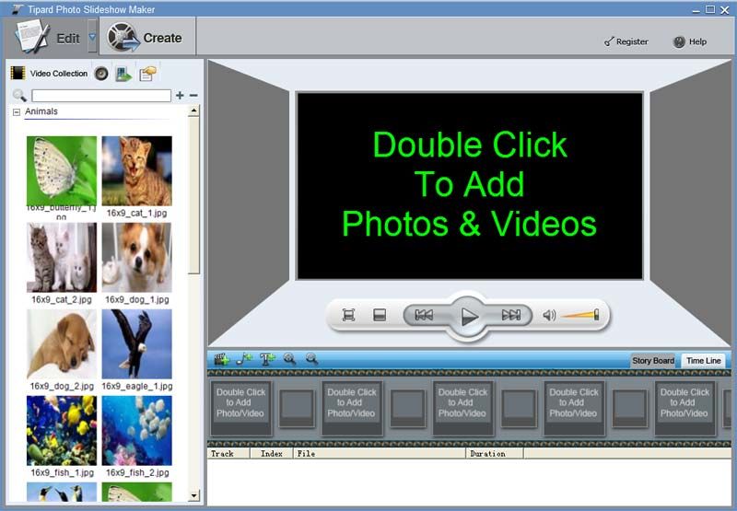This screenshot has width=737, height=511.
Task: Click the fourth transition slot
Action: click(x=629, y=408)
